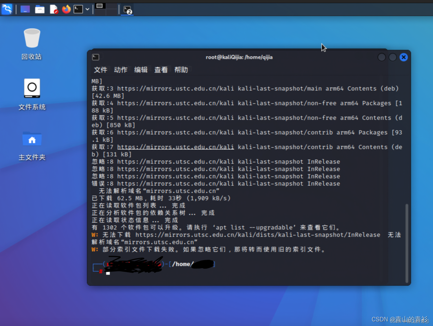This screenshot has height=326, width=433.
Task: Click the '正在读取状态信息' line
Action: click(x=135, y=220)
